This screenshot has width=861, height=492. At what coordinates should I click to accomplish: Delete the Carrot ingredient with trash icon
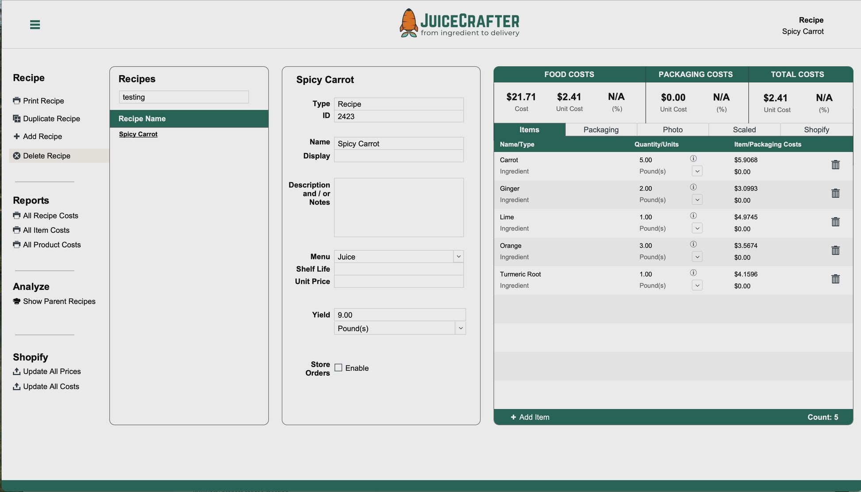(835, 165)
